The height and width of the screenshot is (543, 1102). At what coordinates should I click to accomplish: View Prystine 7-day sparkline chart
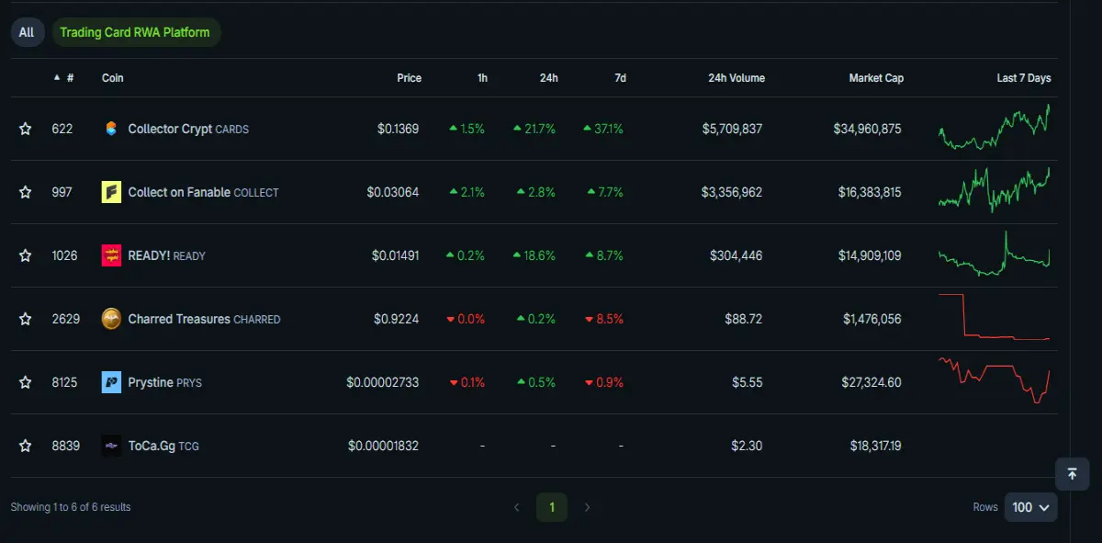[995, 380]
